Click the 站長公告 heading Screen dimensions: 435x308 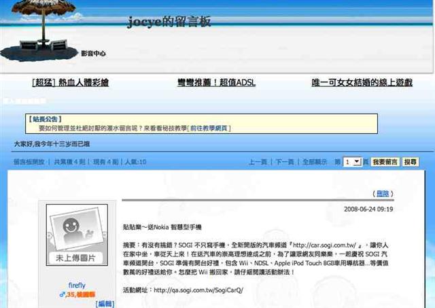click(x=46, y=119)
